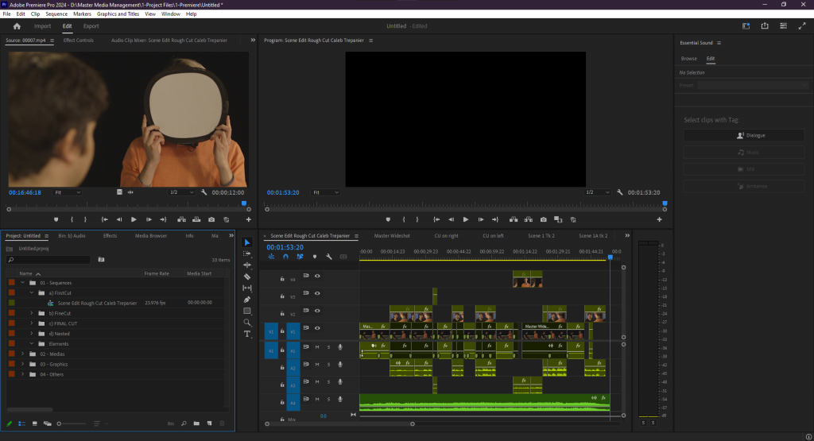Screen dimensions: 814x441
Task: Select the Type tool in the tools panel
Action: point(246,334)
